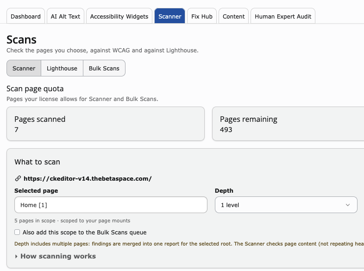Image resolution: width=364 pixels, height=271 pixels.
Task: Switch to the Lighthouse view
Action: [x=62, y=68]
